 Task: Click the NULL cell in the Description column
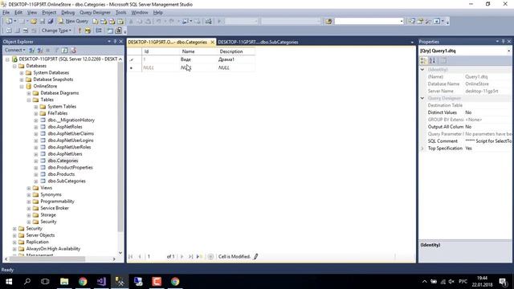[x=235, y=67]
